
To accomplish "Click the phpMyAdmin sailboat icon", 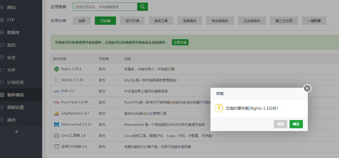I will [x=56, y=114].
